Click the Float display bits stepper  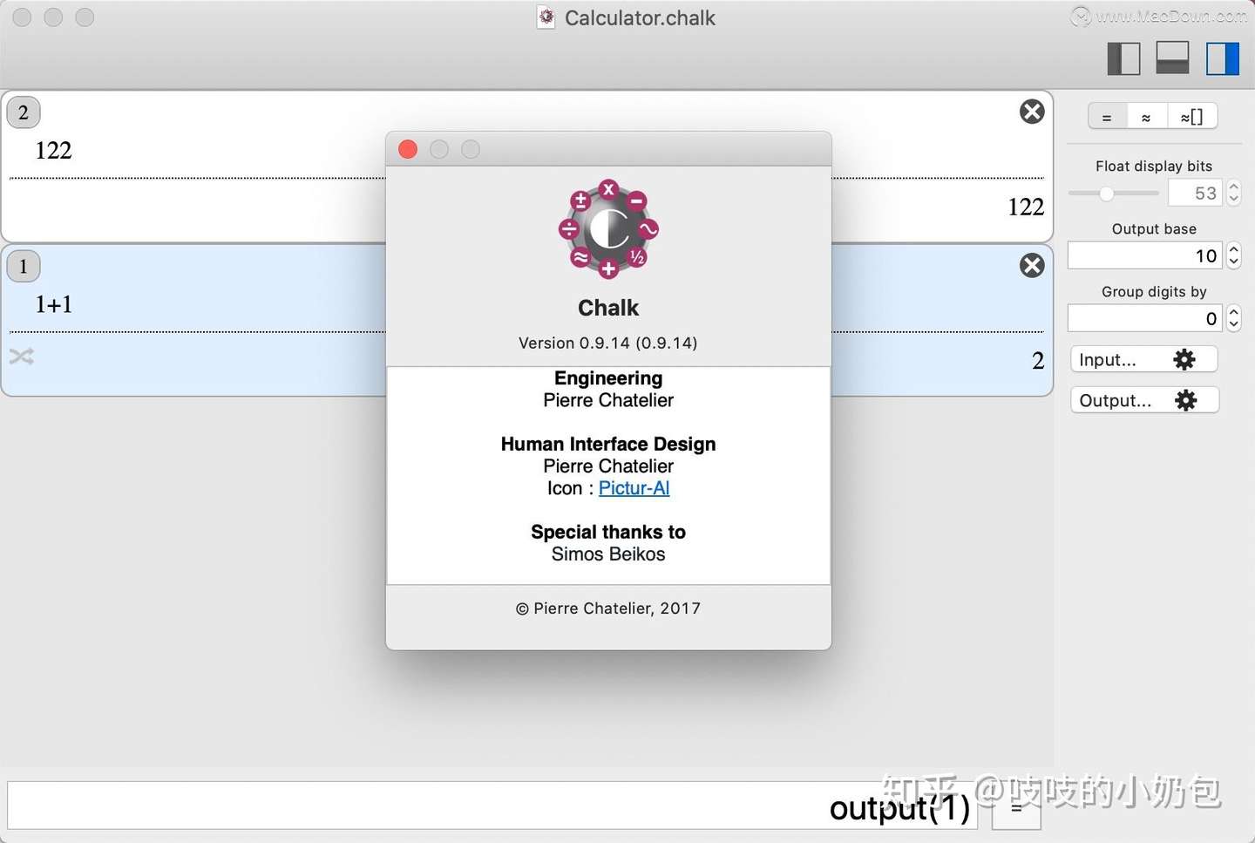[x=1233, y=193]
